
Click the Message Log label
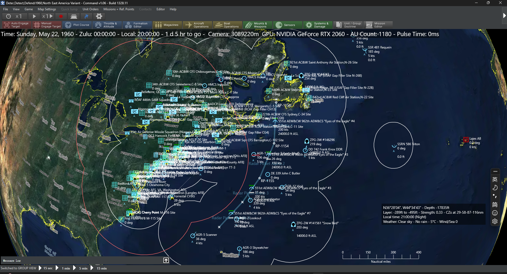[12, 261]
